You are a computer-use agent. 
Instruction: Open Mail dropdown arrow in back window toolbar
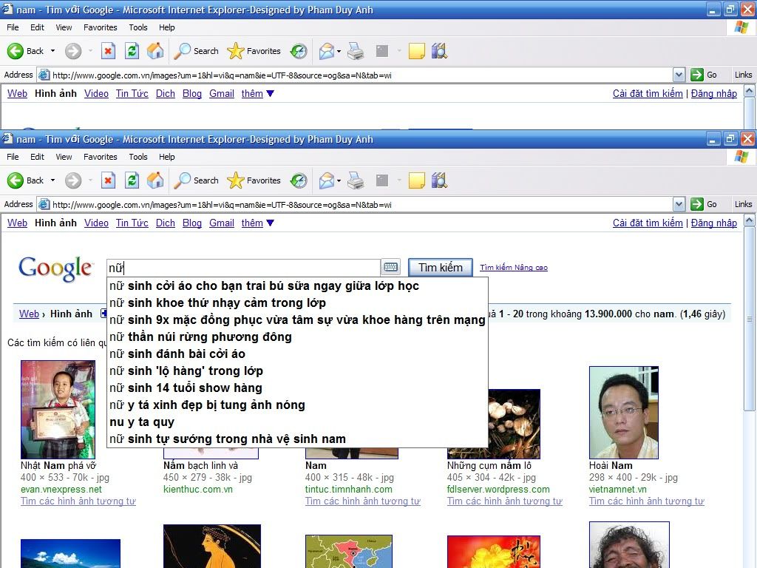coord(339,51)
